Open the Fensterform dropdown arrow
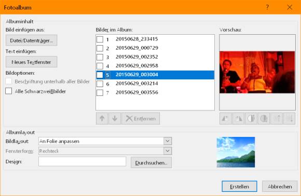This screenshot has height=196, width=301. (168, 151)
